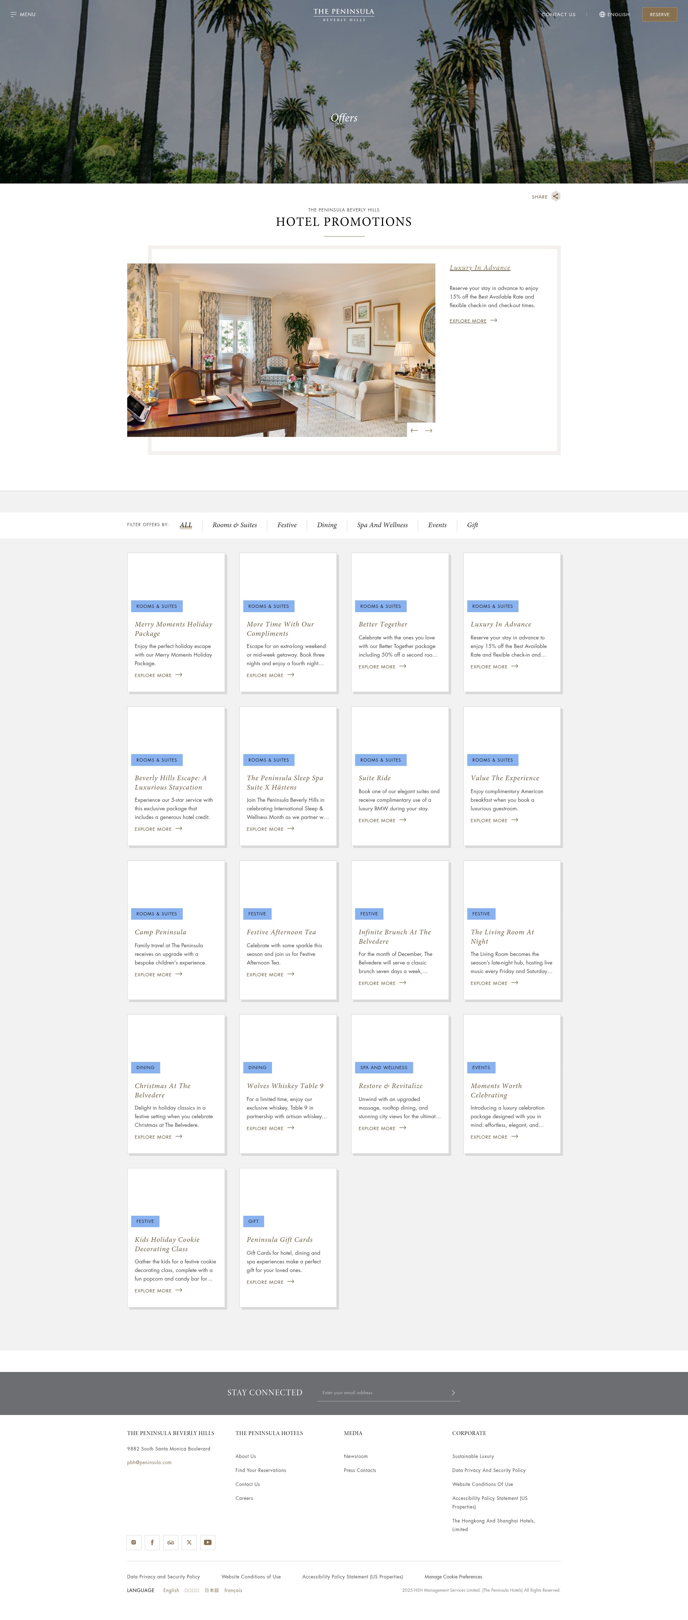Open the Luxury In Advance carousel title
Viewport: 688px width, 1620px height.
[x=480, y=268]
